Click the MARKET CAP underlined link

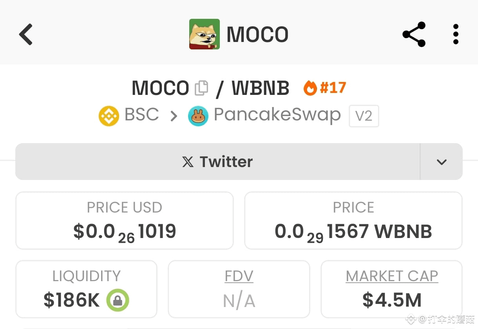[391, 276]
